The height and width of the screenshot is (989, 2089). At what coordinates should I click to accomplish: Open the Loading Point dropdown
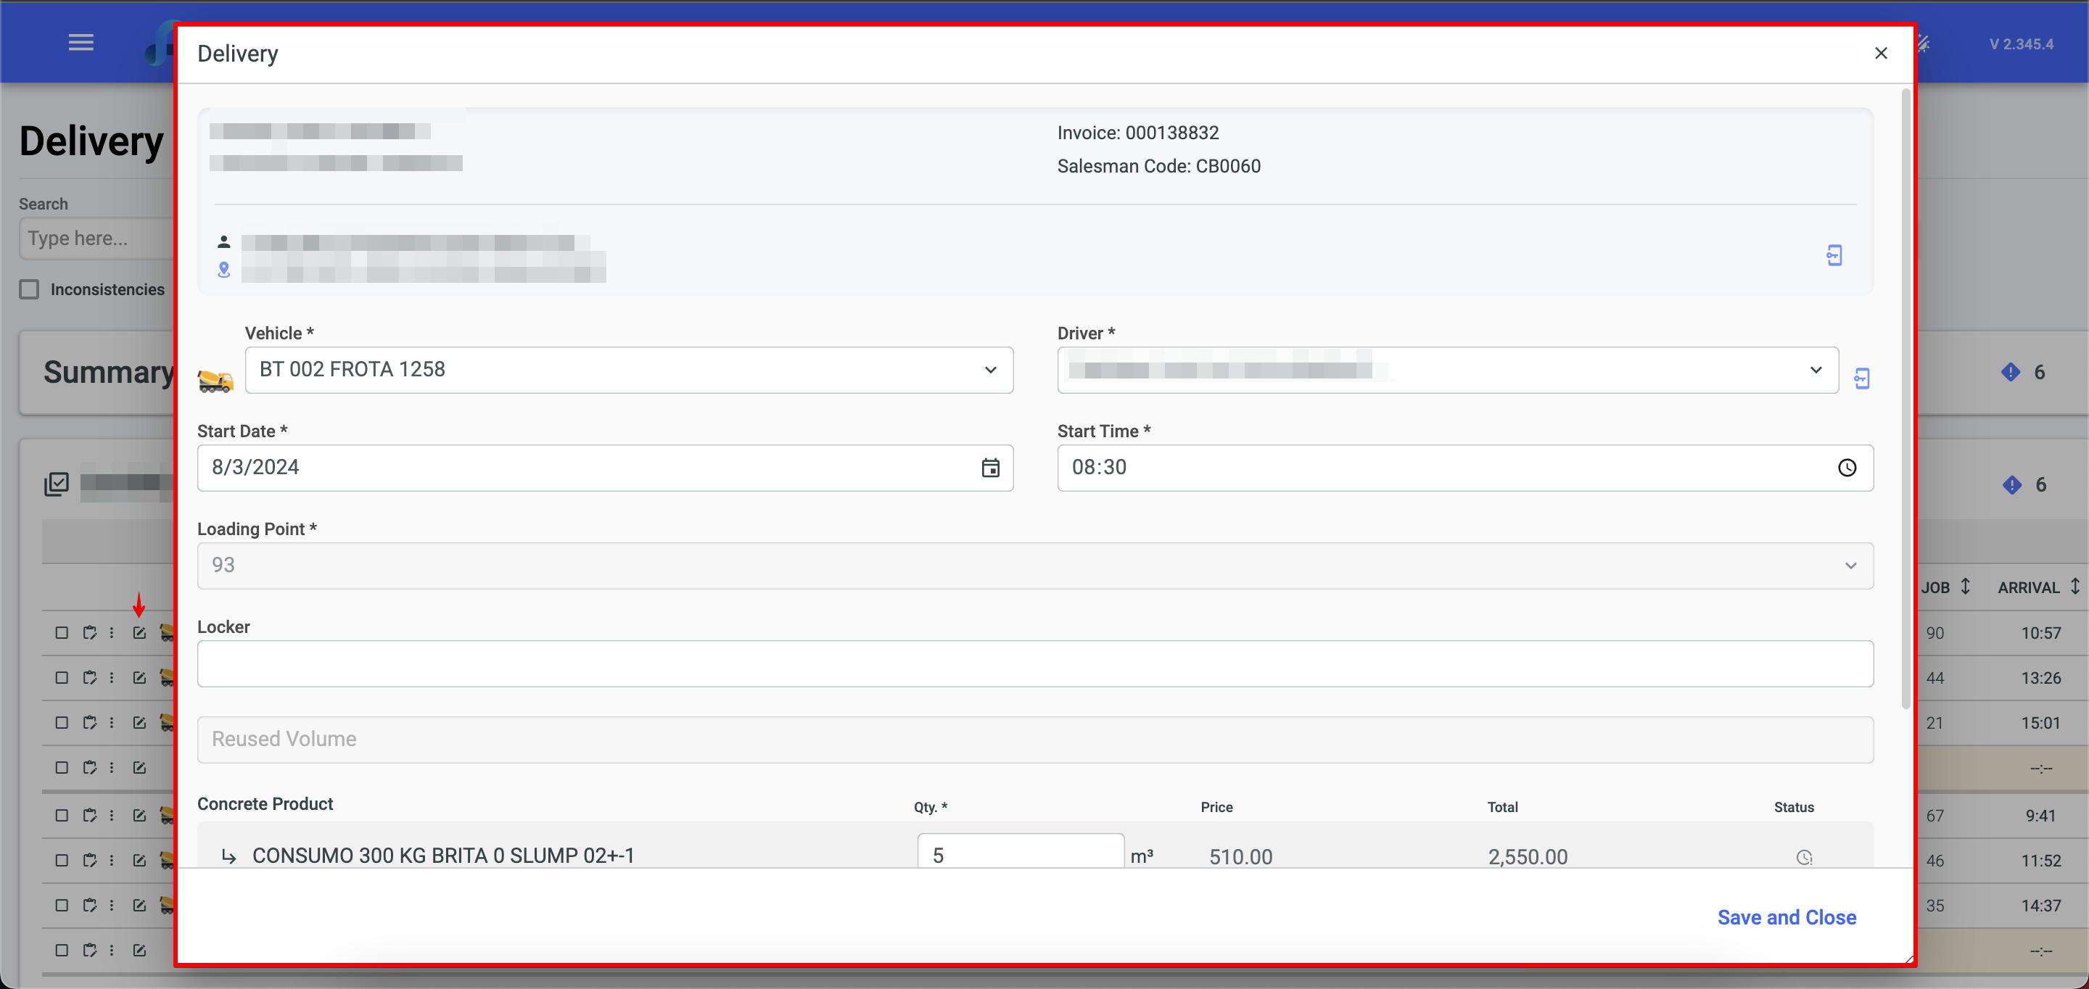pos(1035,565)
